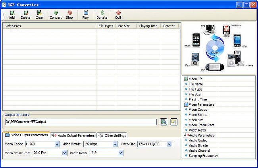
Task: Open the Video Codec dropdown
Action: 56,144
